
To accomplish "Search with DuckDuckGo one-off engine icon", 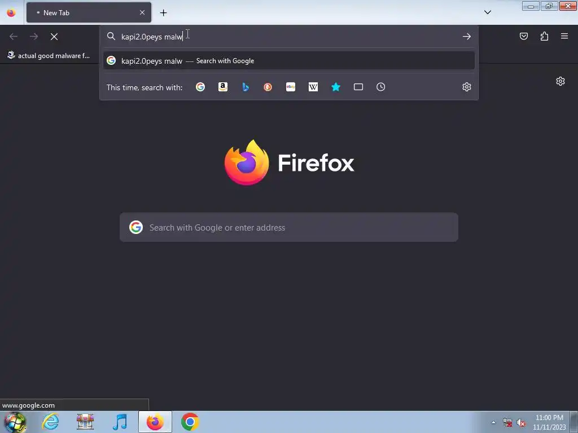I will [268, 87].
